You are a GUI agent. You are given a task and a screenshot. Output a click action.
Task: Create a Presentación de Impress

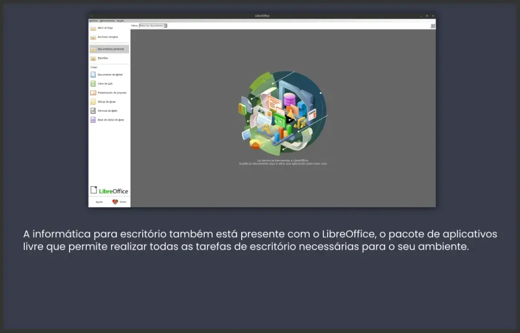click(109, 93)
